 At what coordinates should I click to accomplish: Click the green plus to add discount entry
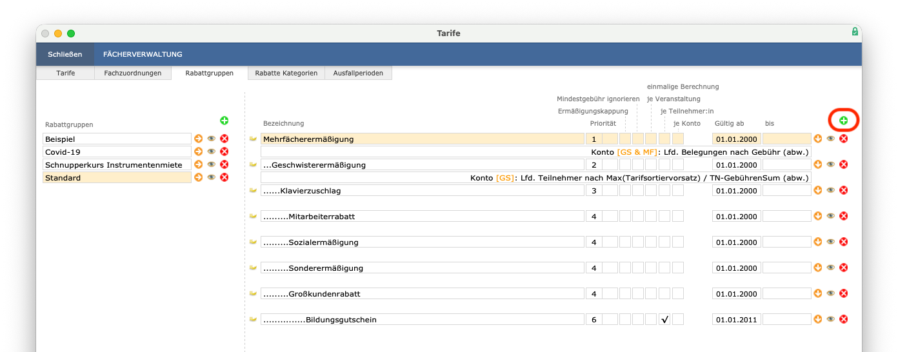(844, 121)
